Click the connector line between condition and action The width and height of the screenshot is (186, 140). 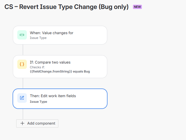[x=23, y=83]
